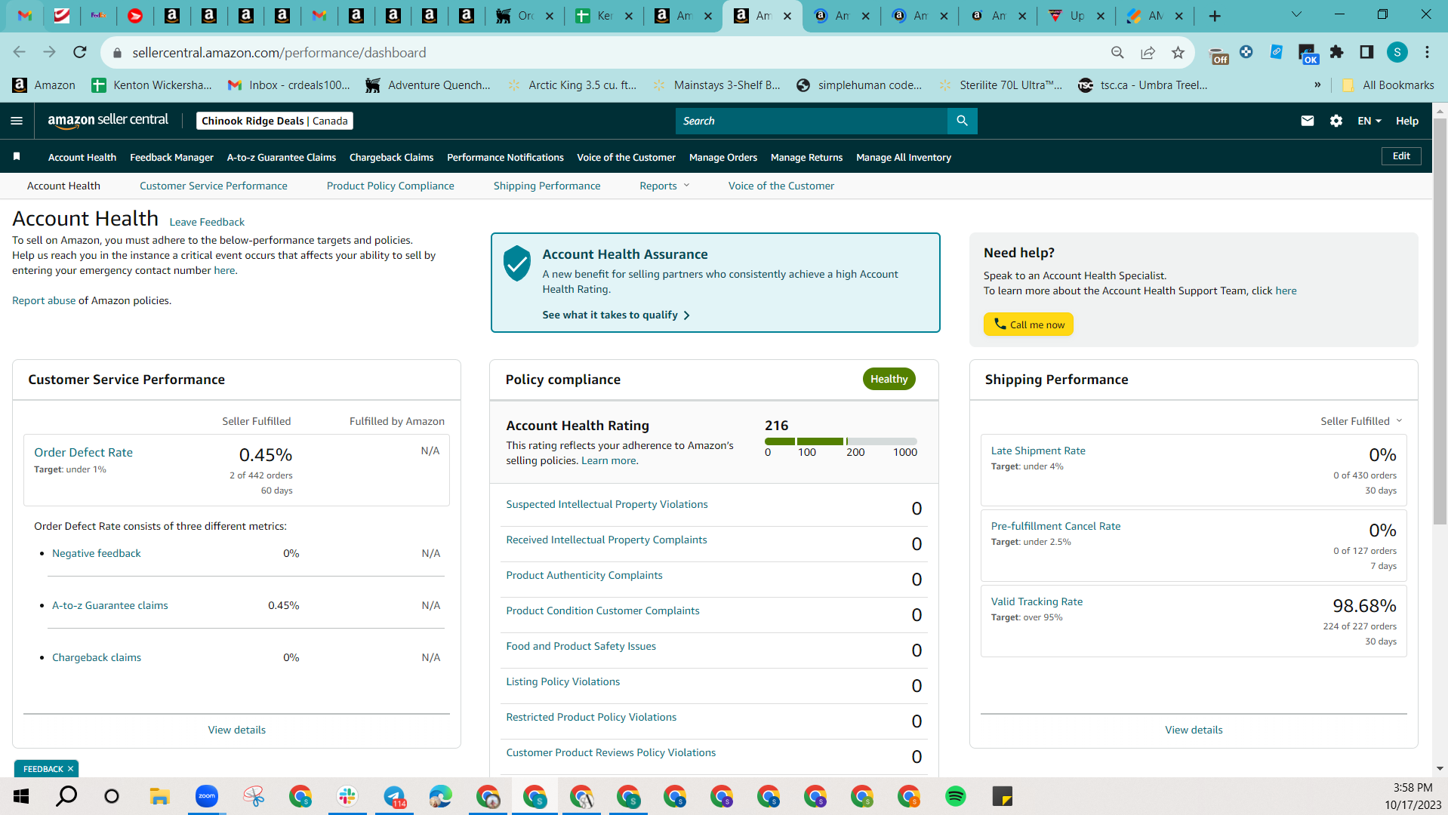Open Telegram from the taskbar
Viewport: 1448px width, 815px height.
(x=394, y=796)
